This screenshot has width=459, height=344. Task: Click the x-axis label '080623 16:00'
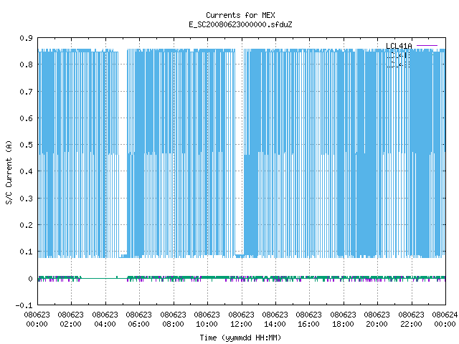click(308, 320)
